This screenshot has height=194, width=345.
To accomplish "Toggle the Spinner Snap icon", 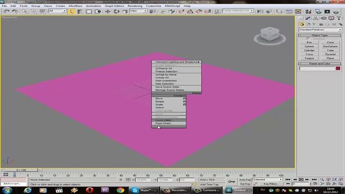I will tap(208, 11).
